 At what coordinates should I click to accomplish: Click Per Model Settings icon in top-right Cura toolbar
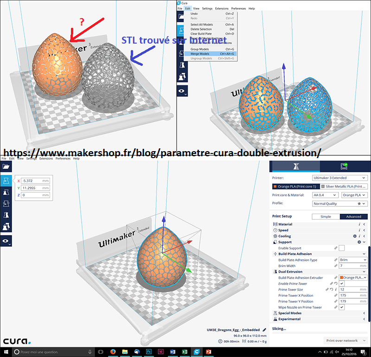[x=182, y=76]
